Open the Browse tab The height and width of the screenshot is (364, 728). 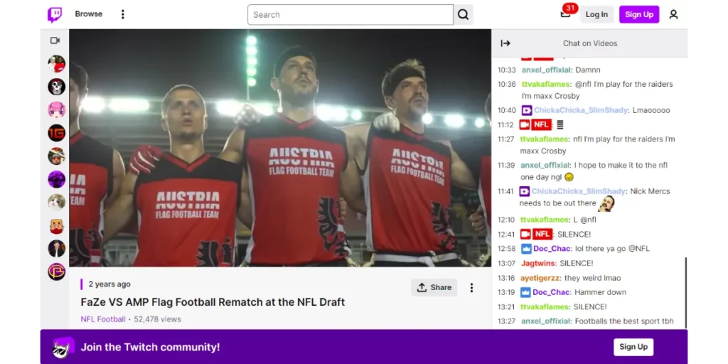(x=89, y=14)
